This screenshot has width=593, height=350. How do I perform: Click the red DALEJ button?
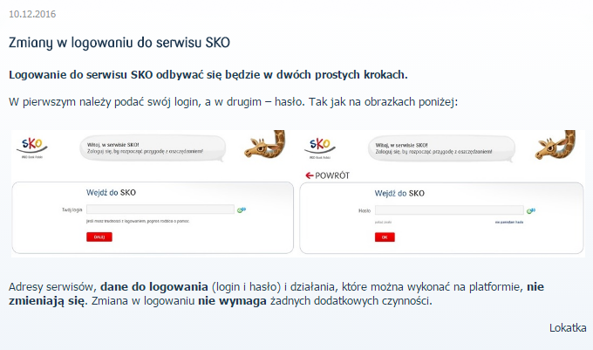pyautogui.click(x=99, y=237)
